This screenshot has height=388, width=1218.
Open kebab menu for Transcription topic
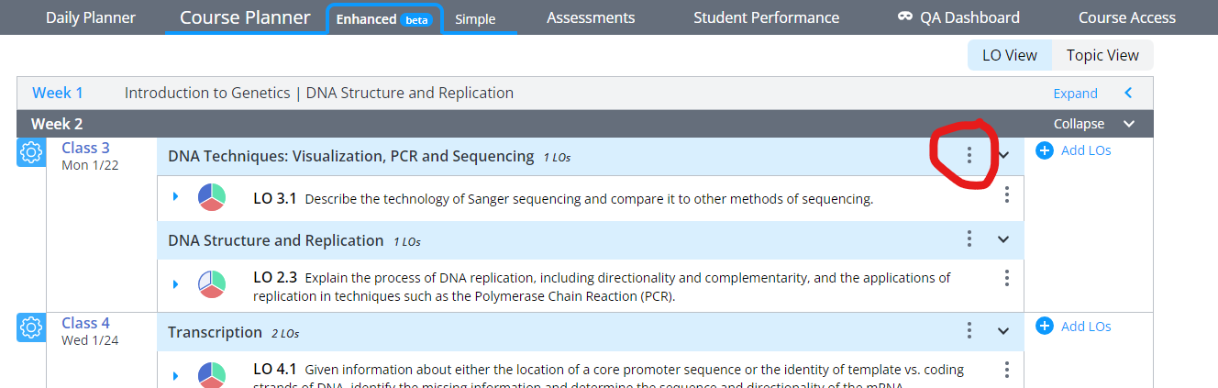point(969,330)
